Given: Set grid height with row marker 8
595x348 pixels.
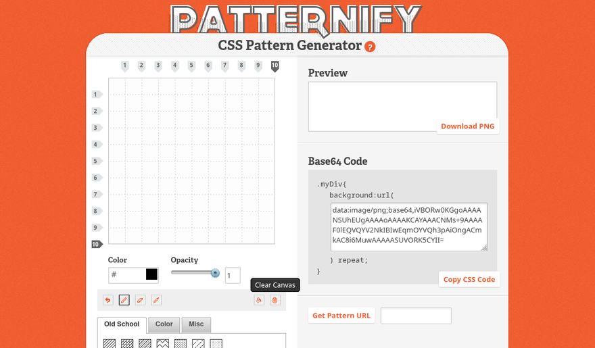Looking at the screenshot, I should coord(97,211).
